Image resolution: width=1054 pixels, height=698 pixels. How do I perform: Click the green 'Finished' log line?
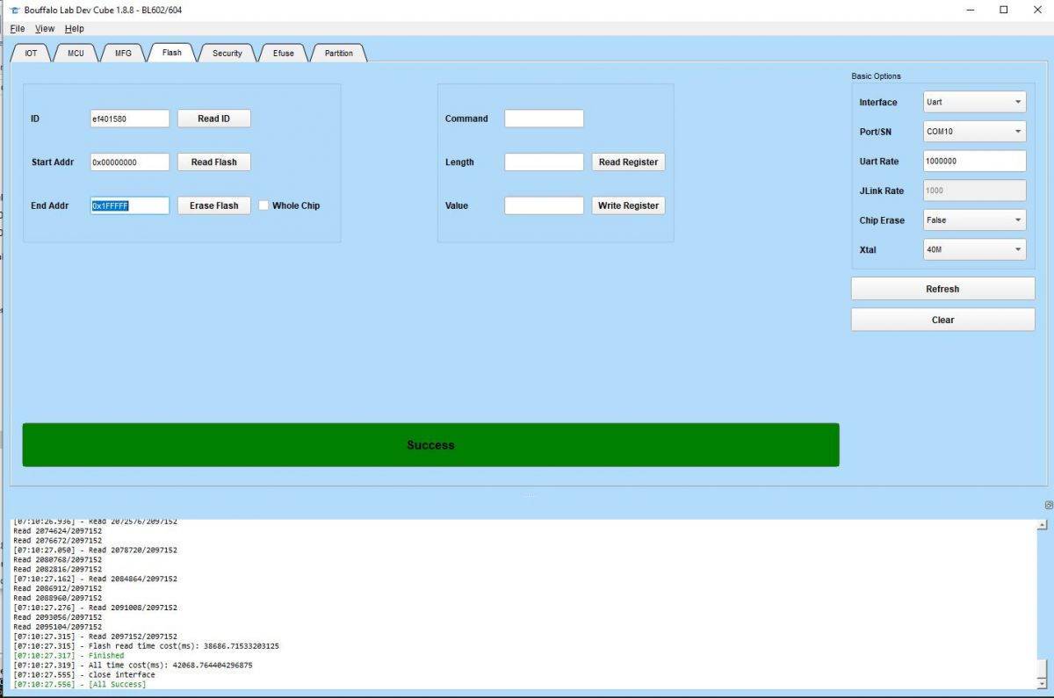69,656
